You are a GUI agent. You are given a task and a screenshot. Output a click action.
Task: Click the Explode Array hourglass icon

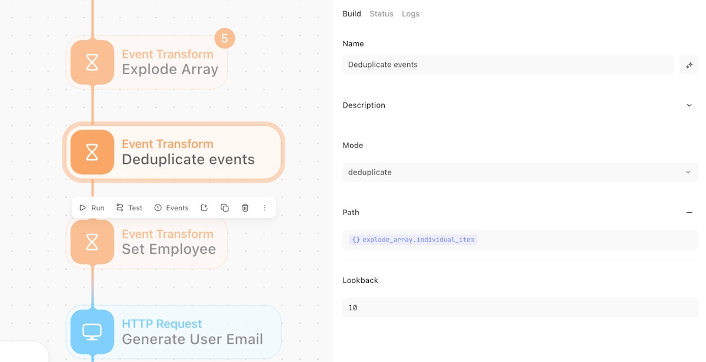tap(92, 62)
